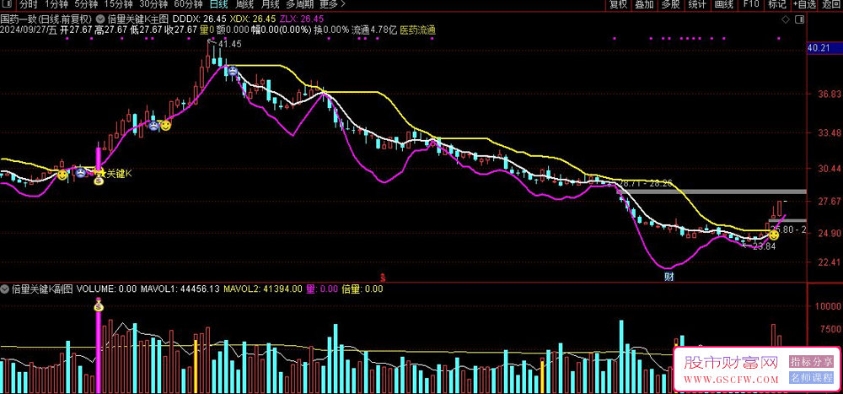
Task: Click the 叠加 overlay button
Action: click(644, 5)
